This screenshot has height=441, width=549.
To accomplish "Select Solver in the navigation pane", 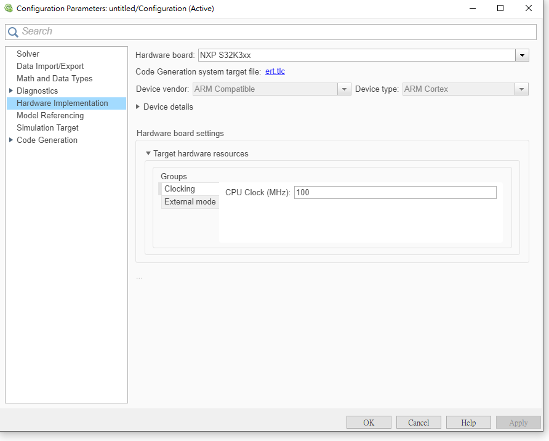I will (28, 54).
